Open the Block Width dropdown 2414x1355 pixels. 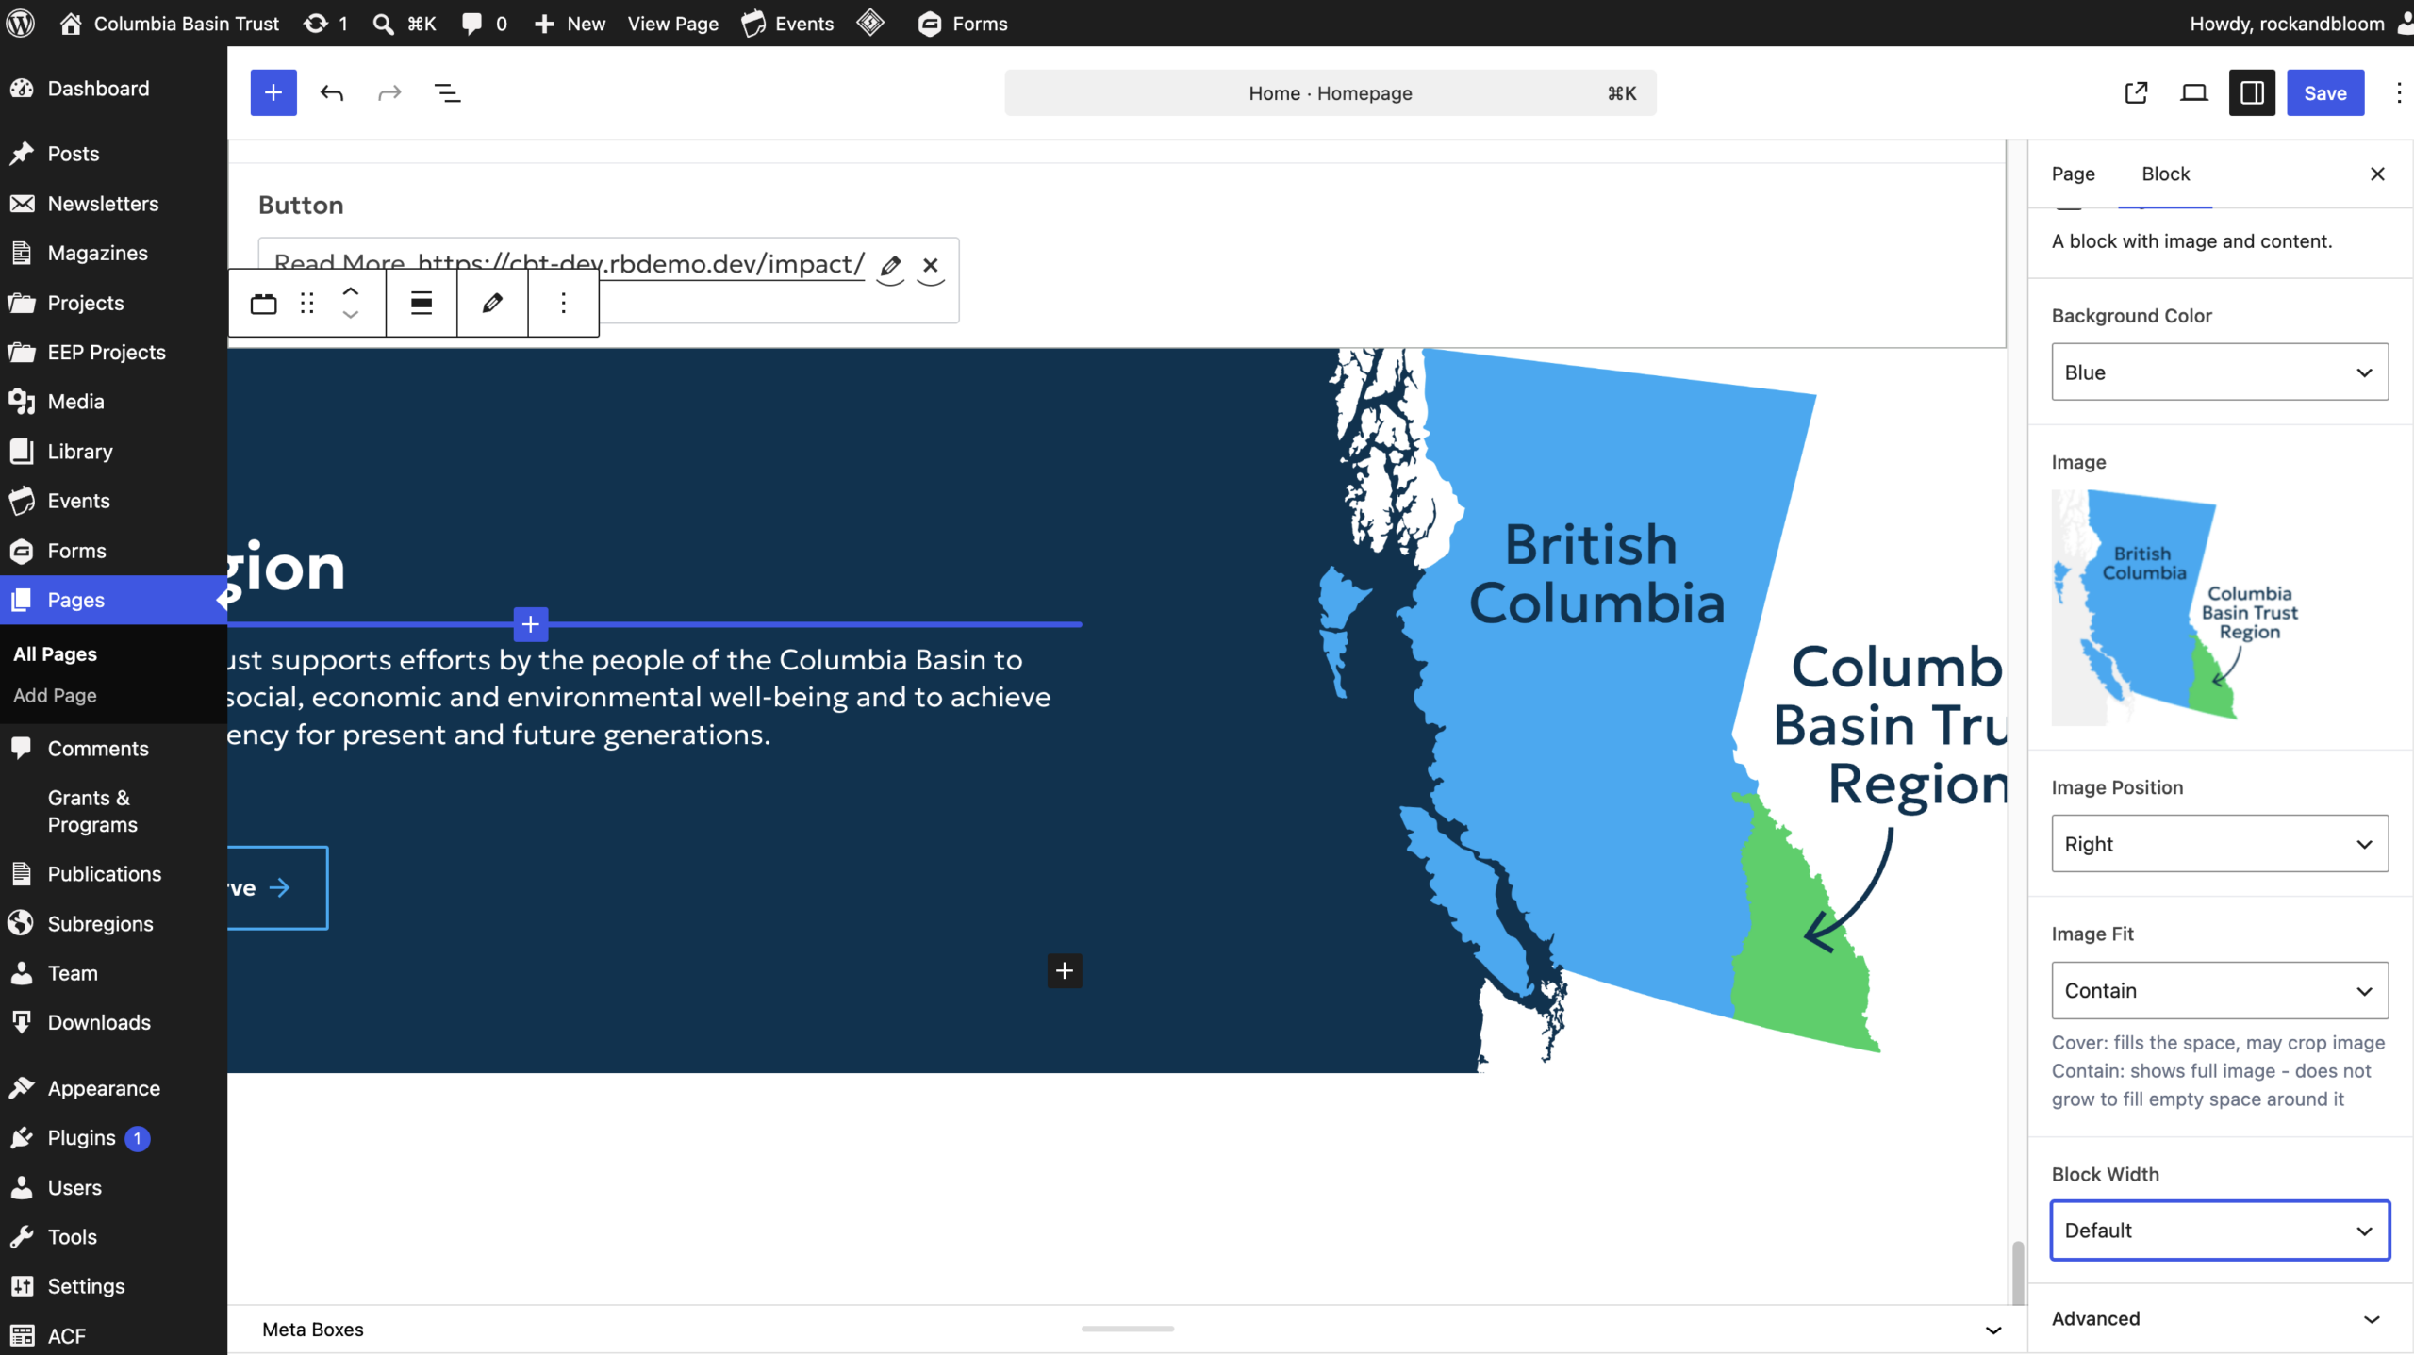point(2220,1231)
